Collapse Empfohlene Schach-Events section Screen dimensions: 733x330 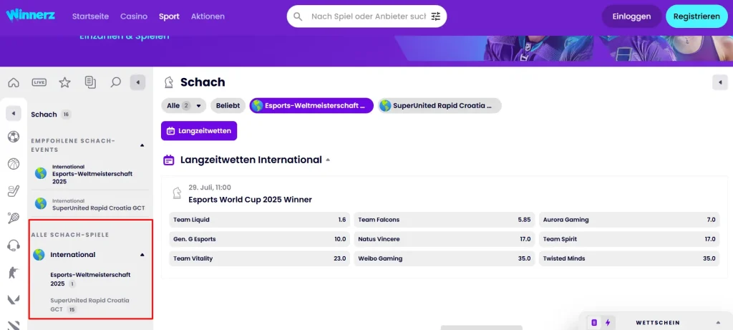(142, 145)
